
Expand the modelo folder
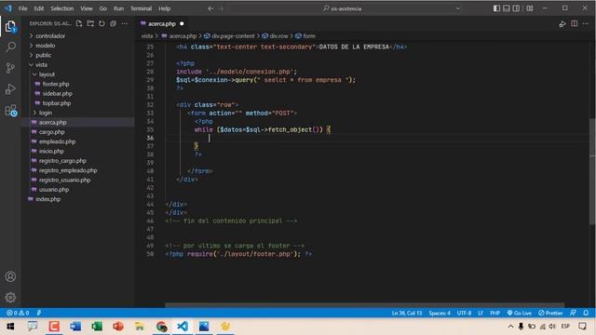click(46, 46)
